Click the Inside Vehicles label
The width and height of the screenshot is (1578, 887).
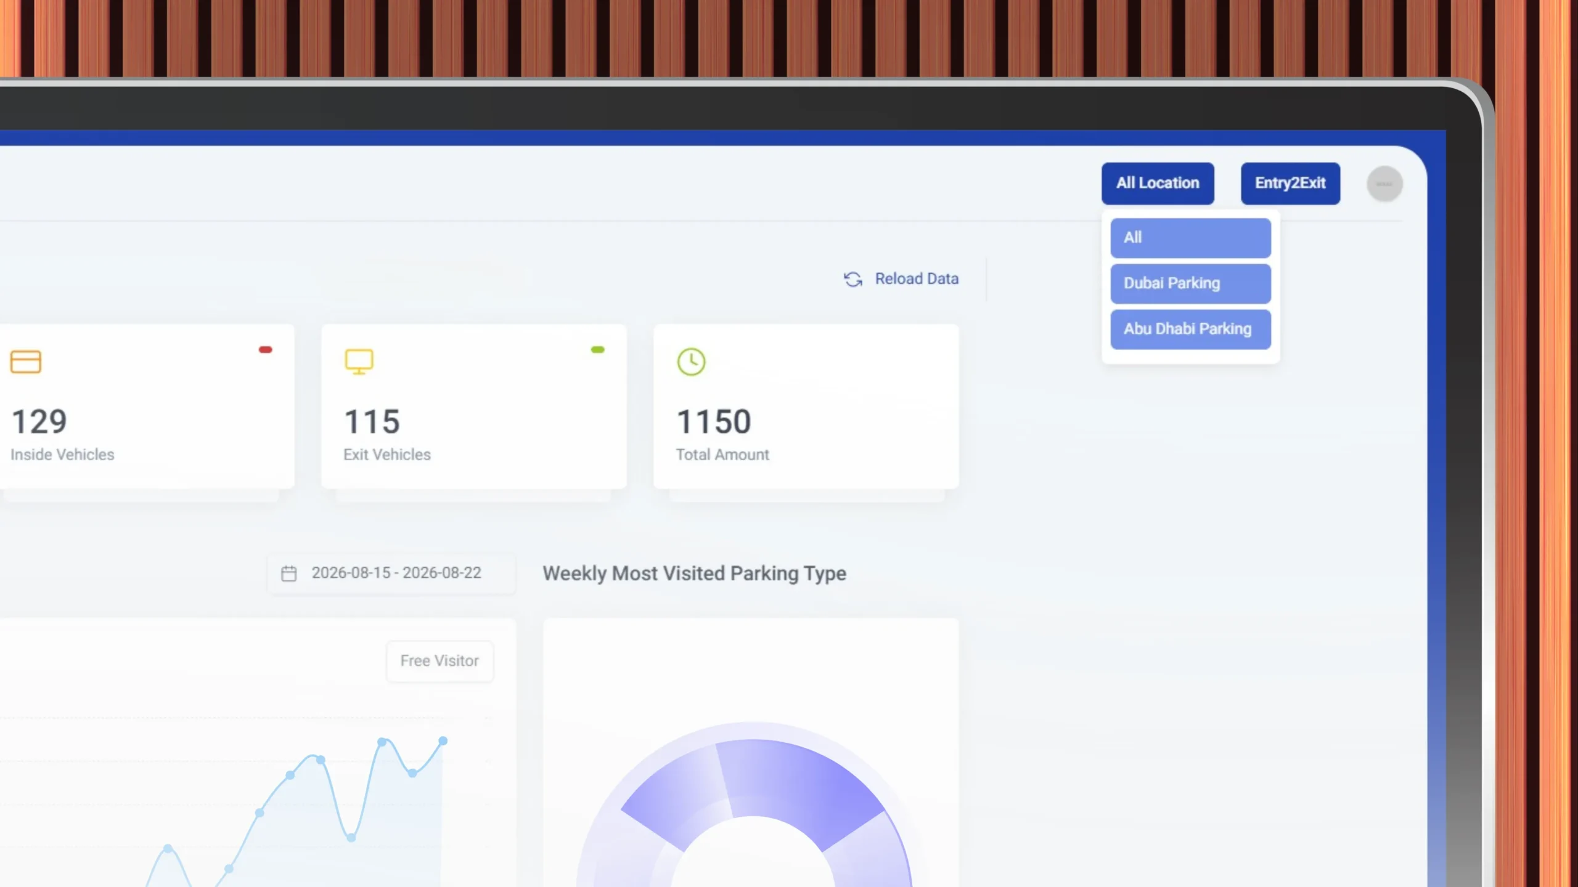click(x=62, y=455)
